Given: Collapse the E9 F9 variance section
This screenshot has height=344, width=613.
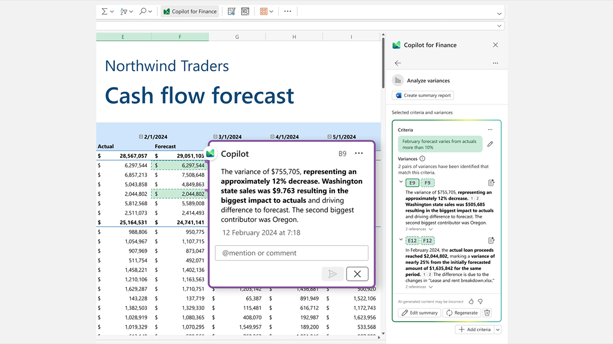Looking at the screenshot, I should [400, 182].
